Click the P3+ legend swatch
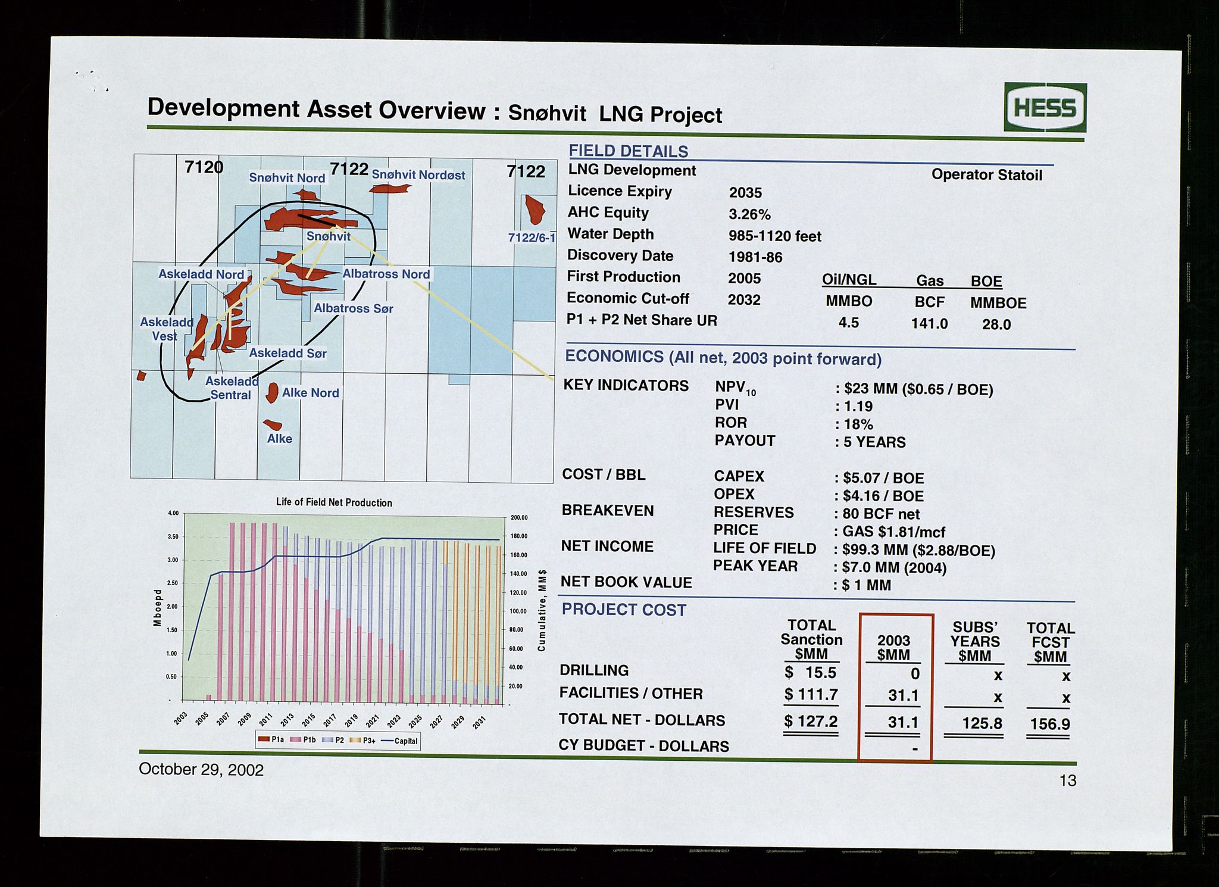Screen dimensions: 1219x887 point(354,740)
